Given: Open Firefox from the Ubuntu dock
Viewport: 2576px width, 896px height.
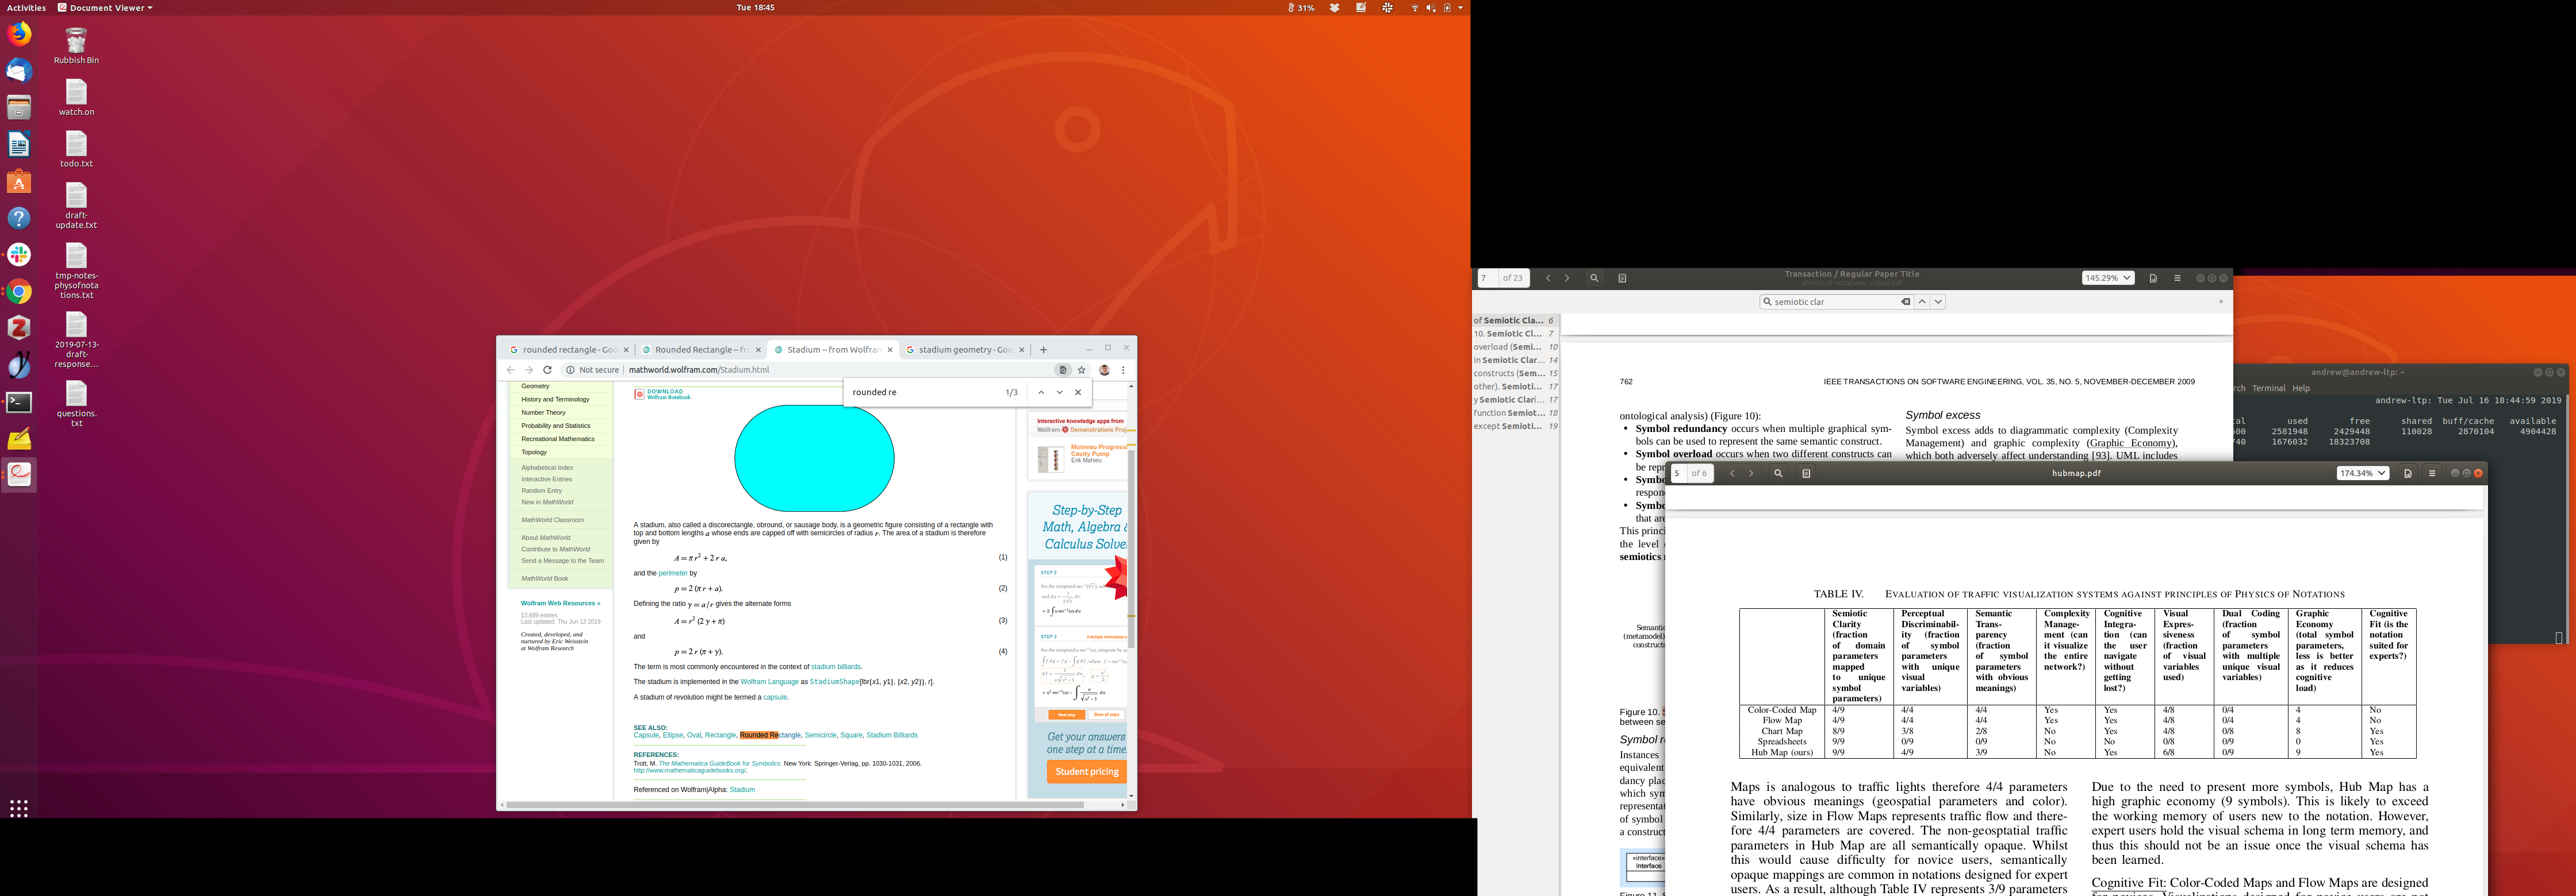Looking at the screenshot, I should 19,34.
